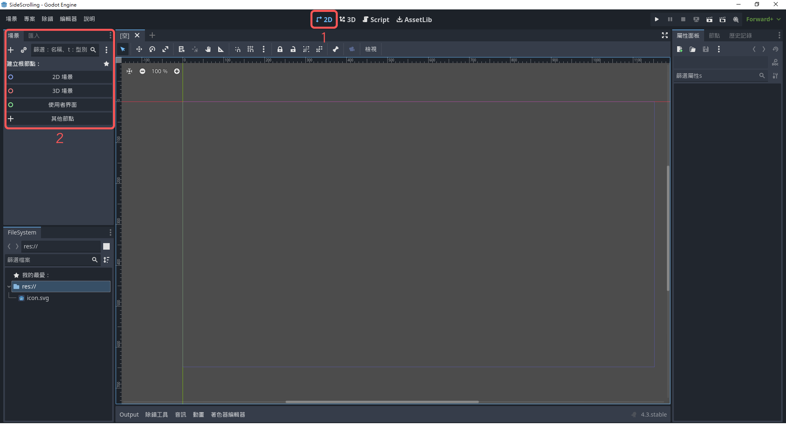Open the 檢視 view menu in viewport
Image resolution: width=786 pixels, height=442 pixels.
tap(370, 49)
